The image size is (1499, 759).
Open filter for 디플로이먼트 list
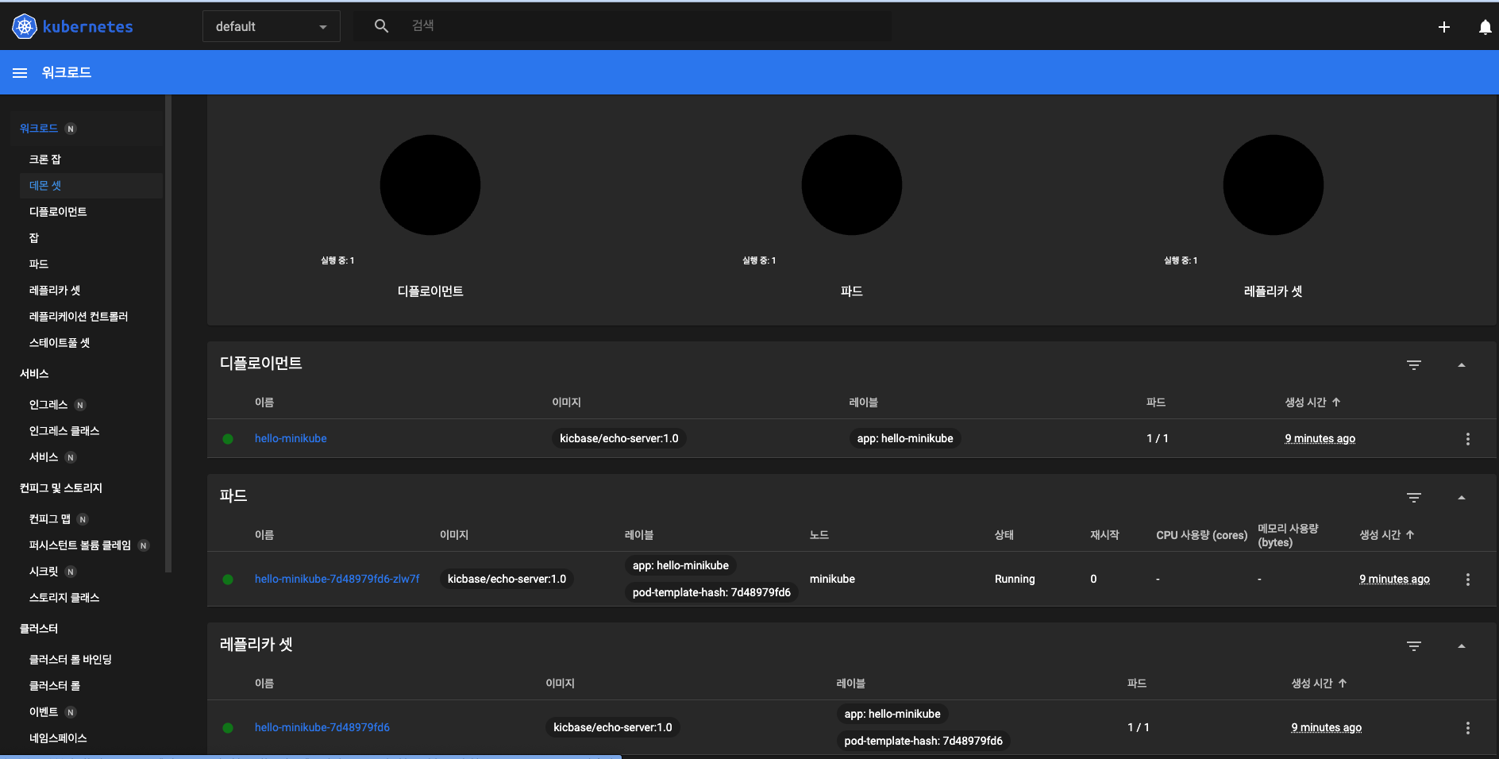point(1413,365)
